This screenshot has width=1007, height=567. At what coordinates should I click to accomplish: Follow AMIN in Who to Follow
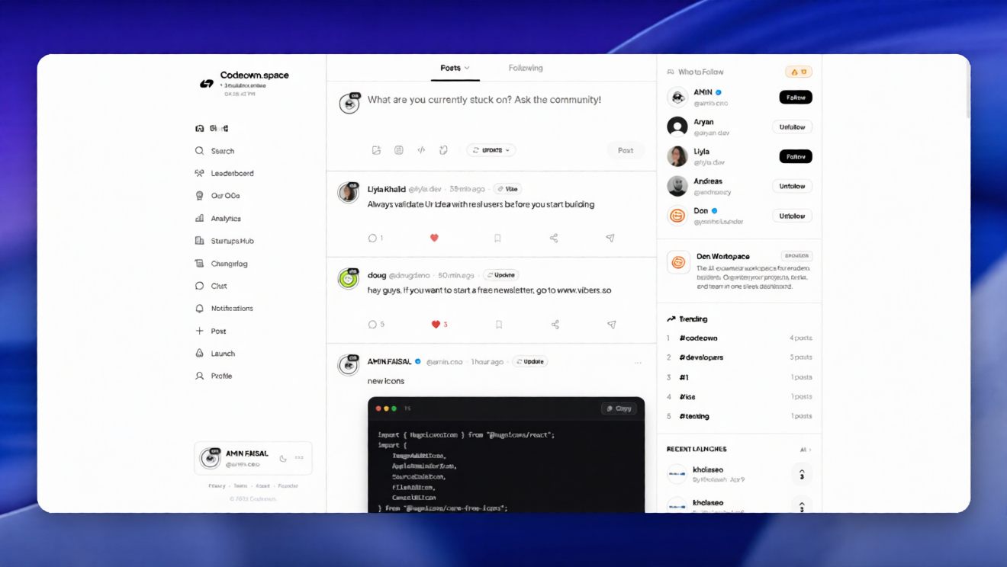click(x=796, y=98)
